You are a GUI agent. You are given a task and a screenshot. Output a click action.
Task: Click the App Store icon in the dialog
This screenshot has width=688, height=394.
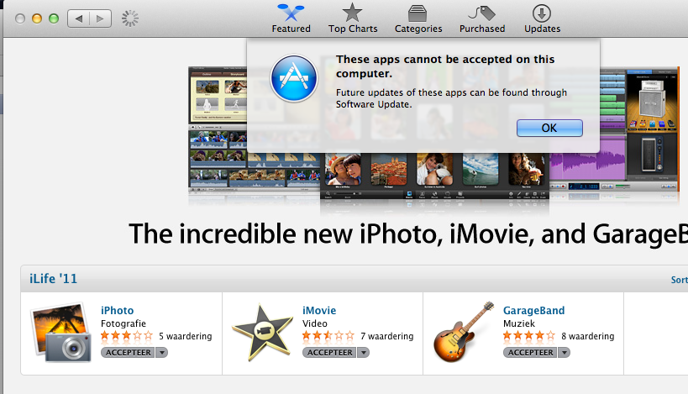293,78
